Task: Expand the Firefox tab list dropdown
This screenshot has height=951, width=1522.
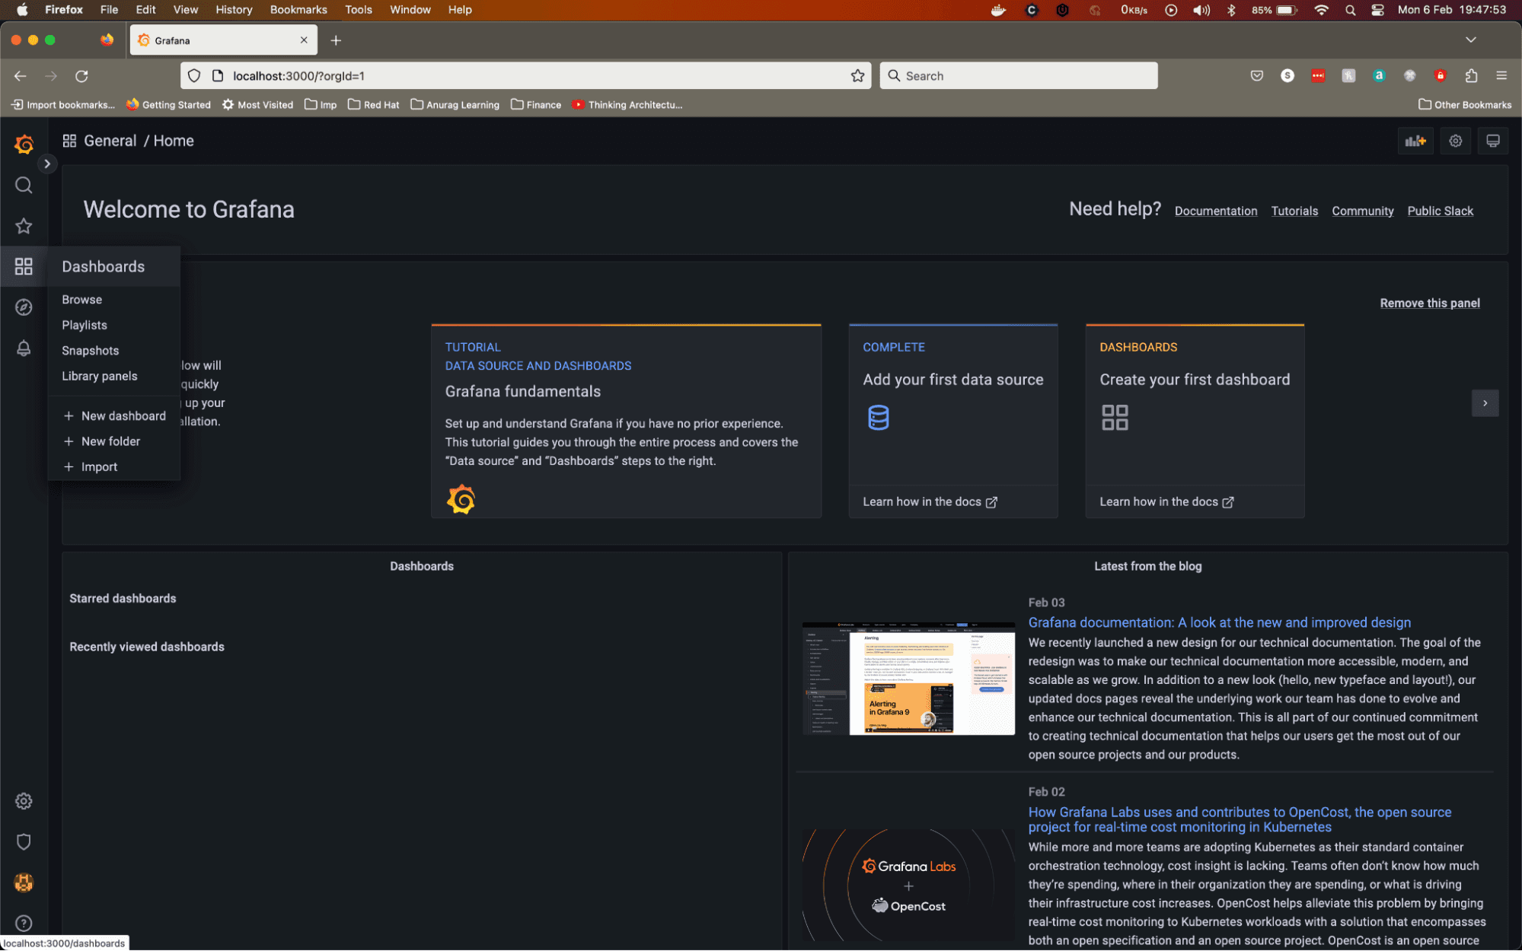Action: 1470,40
